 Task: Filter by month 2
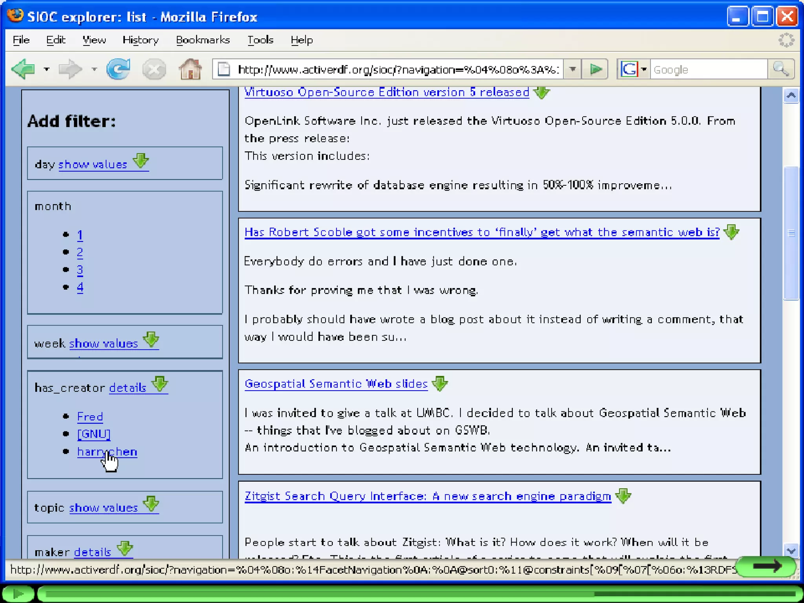(80, 252)
